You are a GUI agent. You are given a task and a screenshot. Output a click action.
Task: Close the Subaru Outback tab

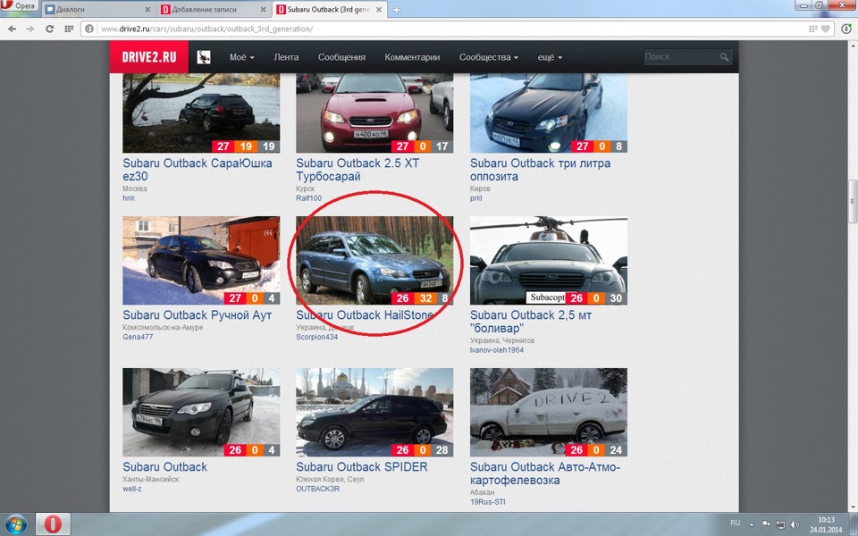click(x=381, y=10)
